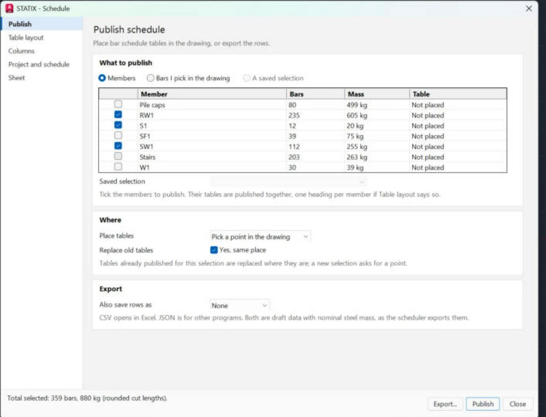Sort by the Mass column header

(377, 94)
